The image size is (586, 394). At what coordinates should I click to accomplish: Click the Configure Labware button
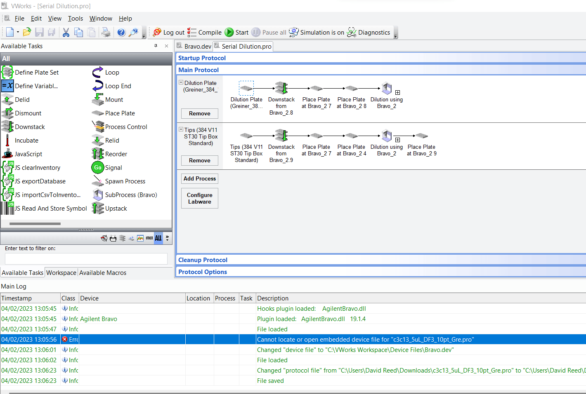[x=200, y=198]
